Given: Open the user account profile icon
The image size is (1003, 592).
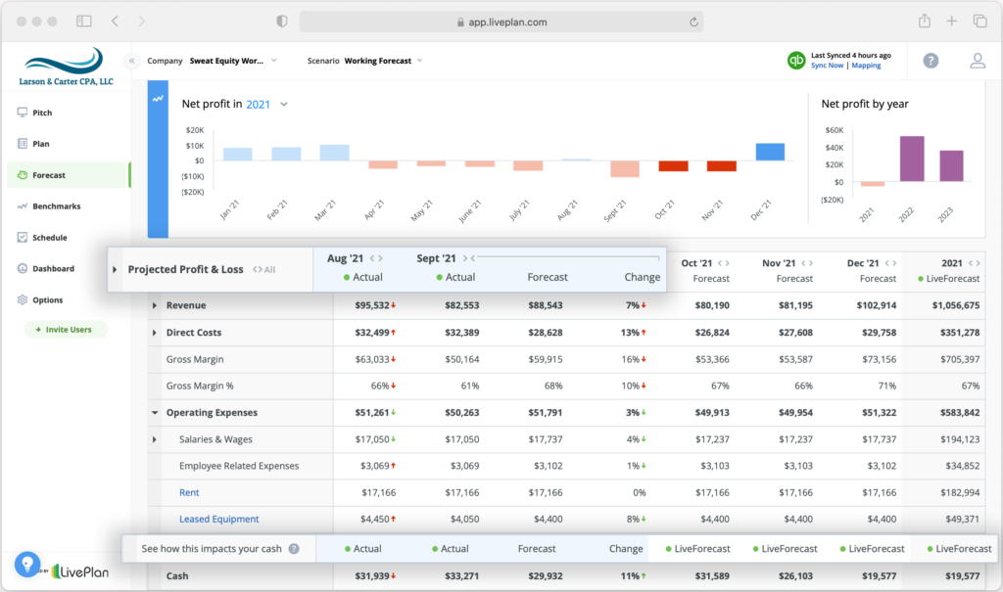Looking at the screenshot, I should [x=977, y=61].
